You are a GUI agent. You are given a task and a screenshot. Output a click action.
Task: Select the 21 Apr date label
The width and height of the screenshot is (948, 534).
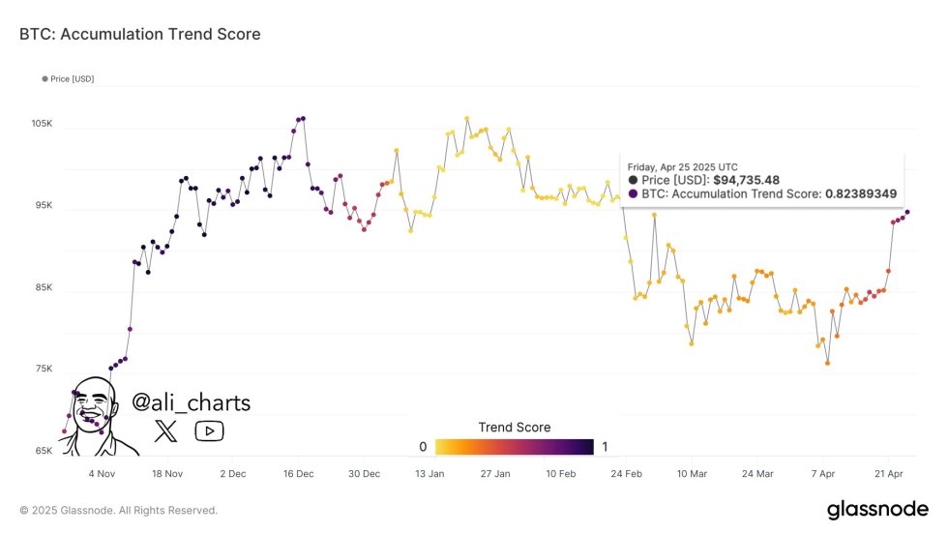tap(888, 474)
